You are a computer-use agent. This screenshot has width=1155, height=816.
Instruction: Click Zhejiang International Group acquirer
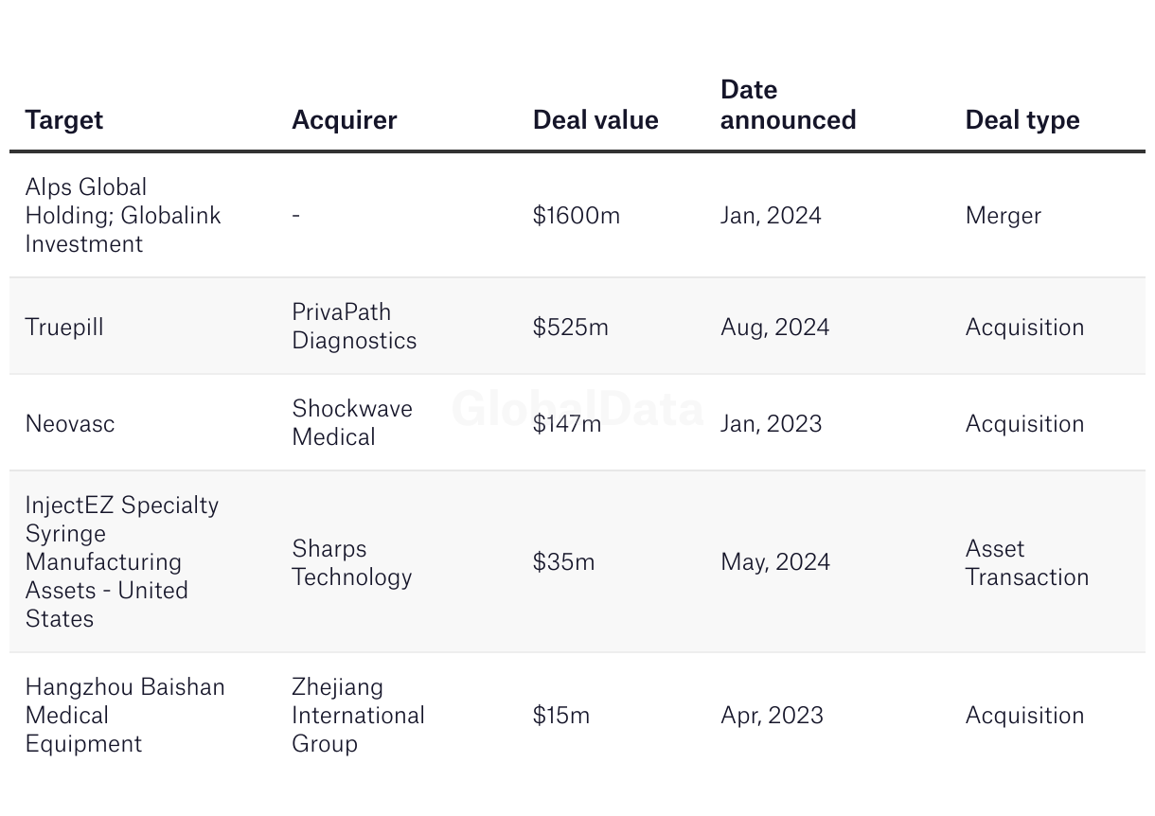pyautogui.click(x=358, y=716)
